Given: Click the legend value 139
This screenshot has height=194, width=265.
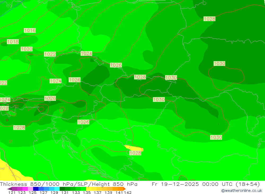Looking at the screenshot, I should point(108,192).
